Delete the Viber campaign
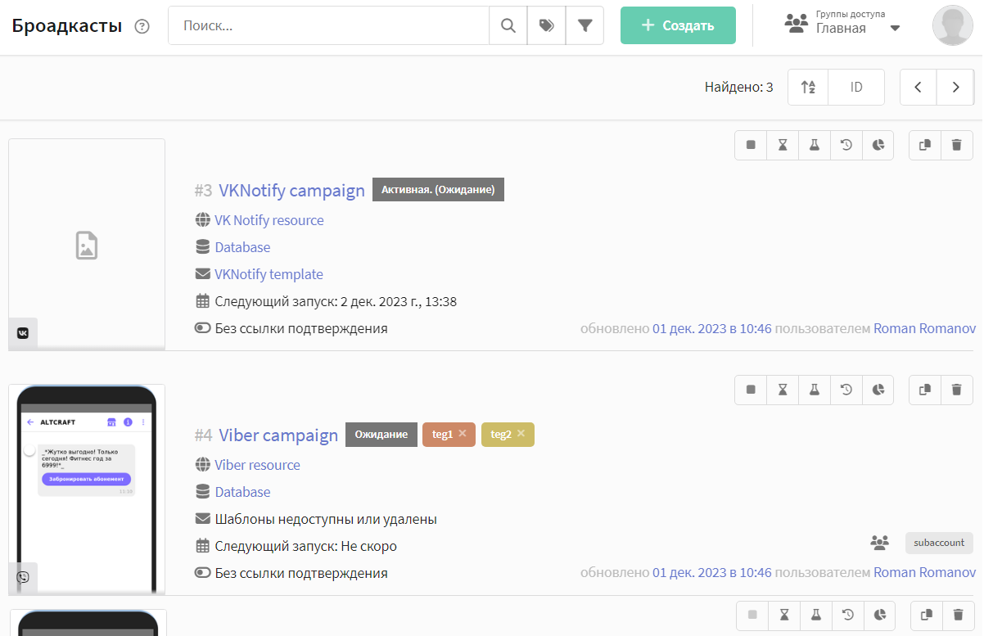Viewport: 984px width, 636px height. click(957, 390)
